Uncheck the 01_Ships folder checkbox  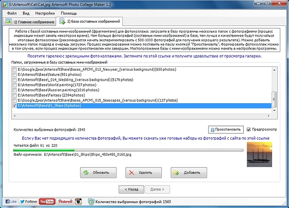(14, 106)
